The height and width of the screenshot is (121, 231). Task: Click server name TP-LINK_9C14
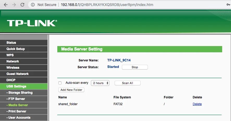[x=119, y=60]
